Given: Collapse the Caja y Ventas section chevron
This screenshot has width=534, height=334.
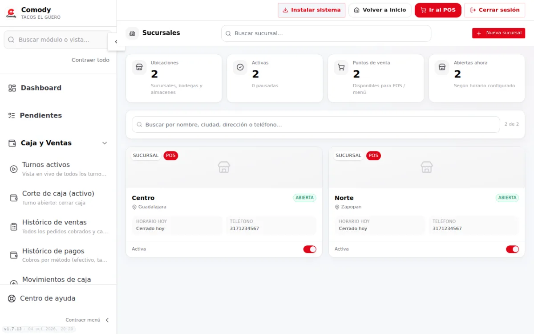Looking at the screenshot, I should 105,143.
